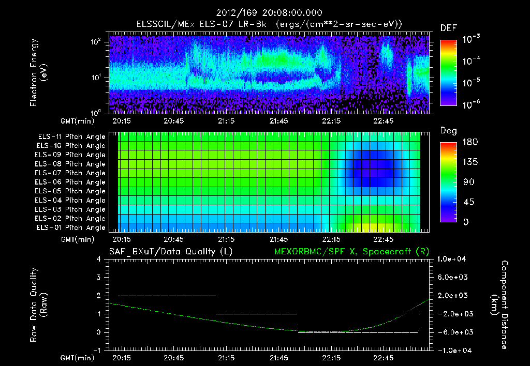
Task: Select the 'ELS-10 Pitch Angle' row label
Action: pyautogui.click(x=71, y=146)
